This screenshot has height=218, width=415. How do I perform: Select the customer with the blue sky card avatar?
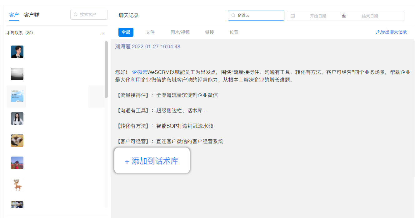pyautogui.click(x=17, y=96)
